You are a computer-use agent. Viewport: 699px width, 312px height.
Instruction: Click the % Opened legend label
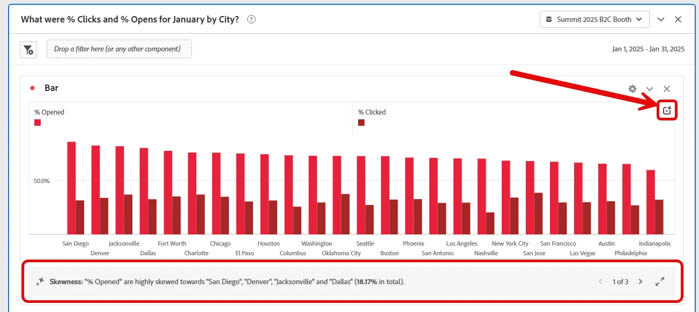tap(49, 112)
